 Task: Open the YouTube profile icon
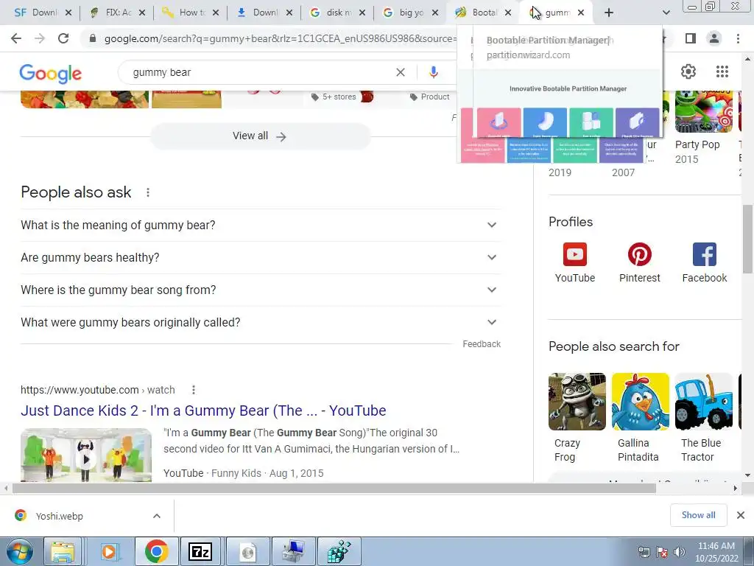575,254
